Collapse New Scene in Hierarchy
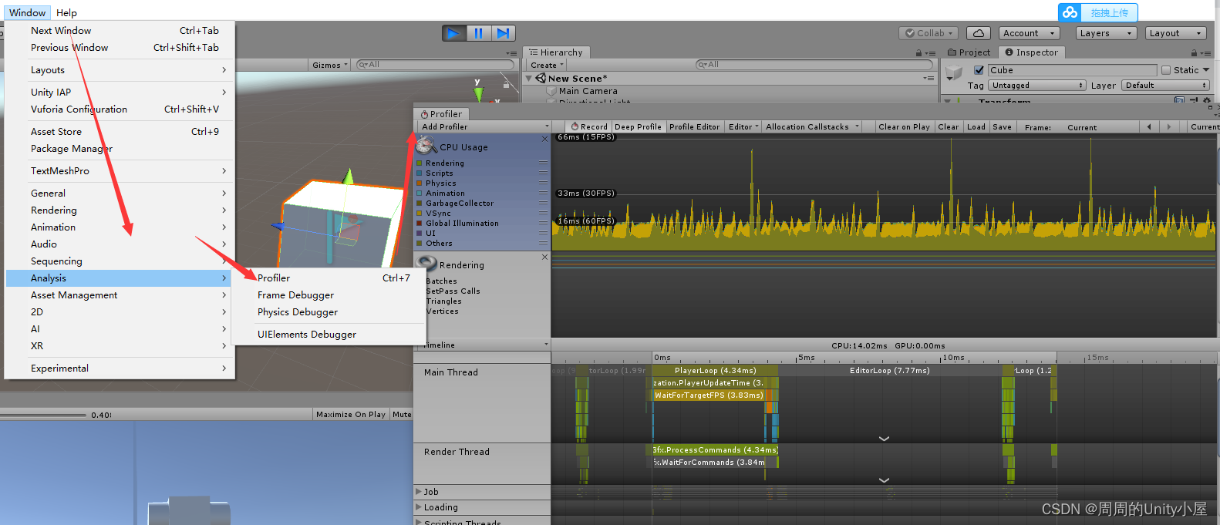 pos(529,78)
